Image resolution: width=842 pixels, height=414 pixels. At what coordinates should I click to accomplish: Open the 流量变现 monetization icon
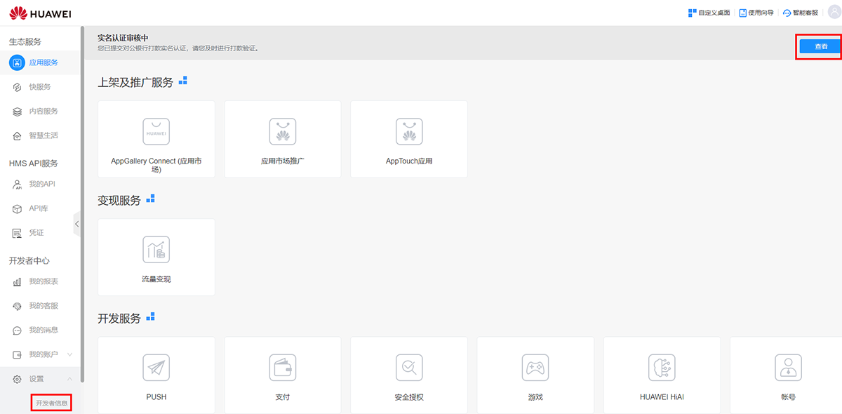[156, 250]
